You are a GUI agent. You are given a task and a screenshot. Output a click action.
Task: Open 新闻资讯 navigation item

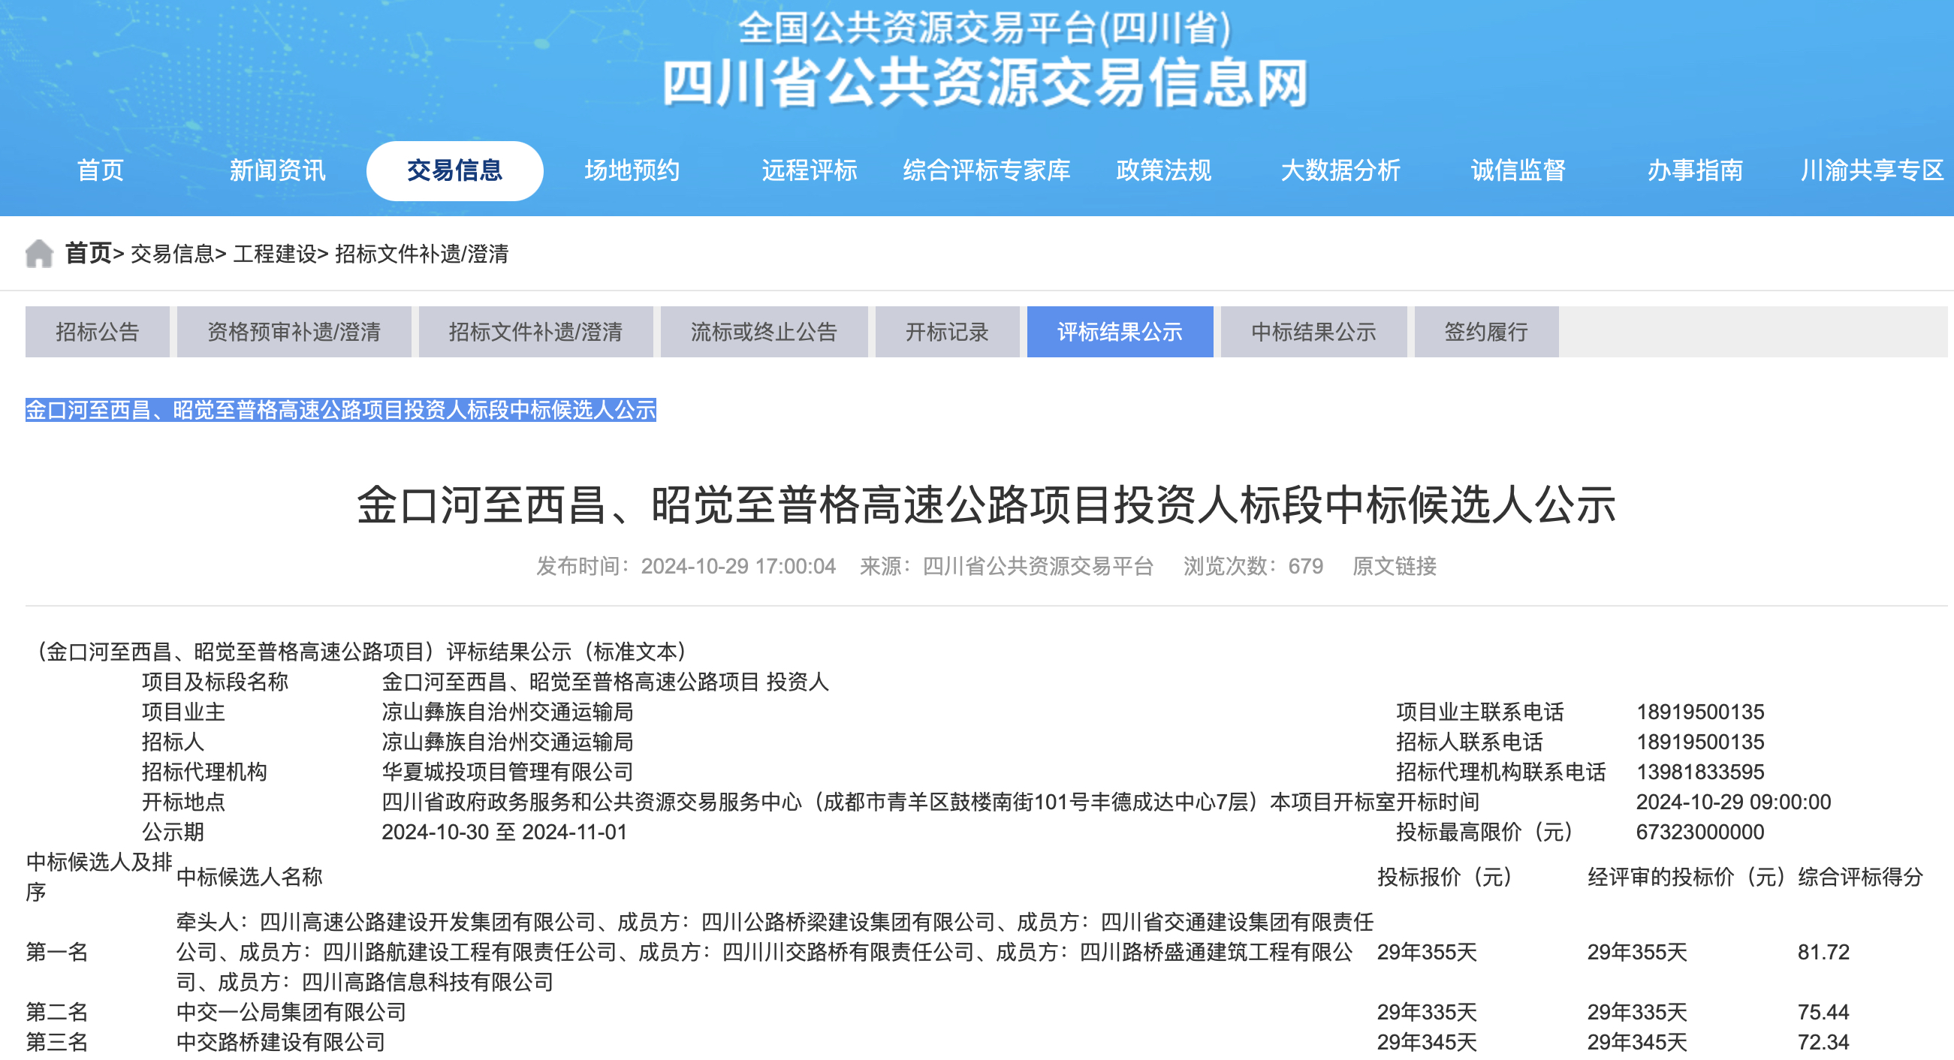tap(278, 170)
